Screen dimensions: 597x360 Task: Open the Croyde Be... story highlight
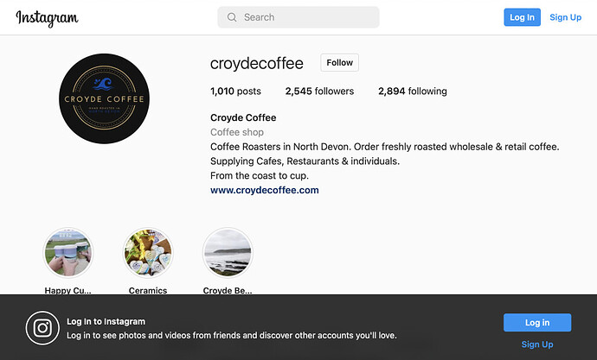coord(228,253)
